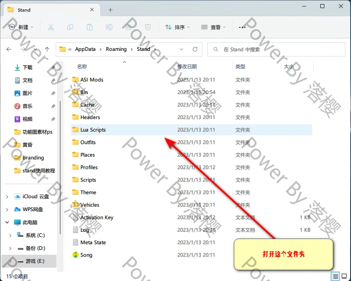351x281 pixels.
Task: Click Roaming in the breadcrumb path
Action: pyautogui.click(x=116, y=49)
